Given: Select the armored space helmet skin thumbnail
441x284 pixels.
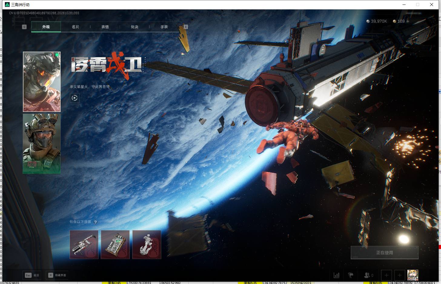Looking at the screenshot, I should click(x=42, y=82).
